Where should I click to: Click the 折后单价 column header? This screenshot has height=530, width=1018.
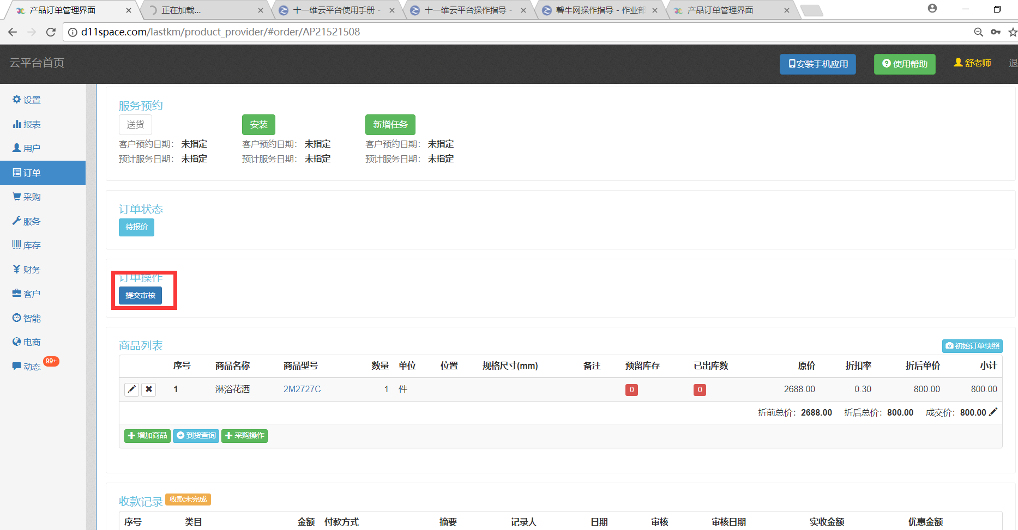pos(923,366)
